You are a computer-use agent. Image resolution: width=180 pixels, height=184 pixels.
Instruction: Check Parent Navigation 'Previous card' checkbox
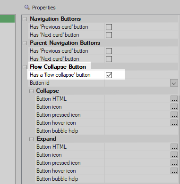pos(109,51)
